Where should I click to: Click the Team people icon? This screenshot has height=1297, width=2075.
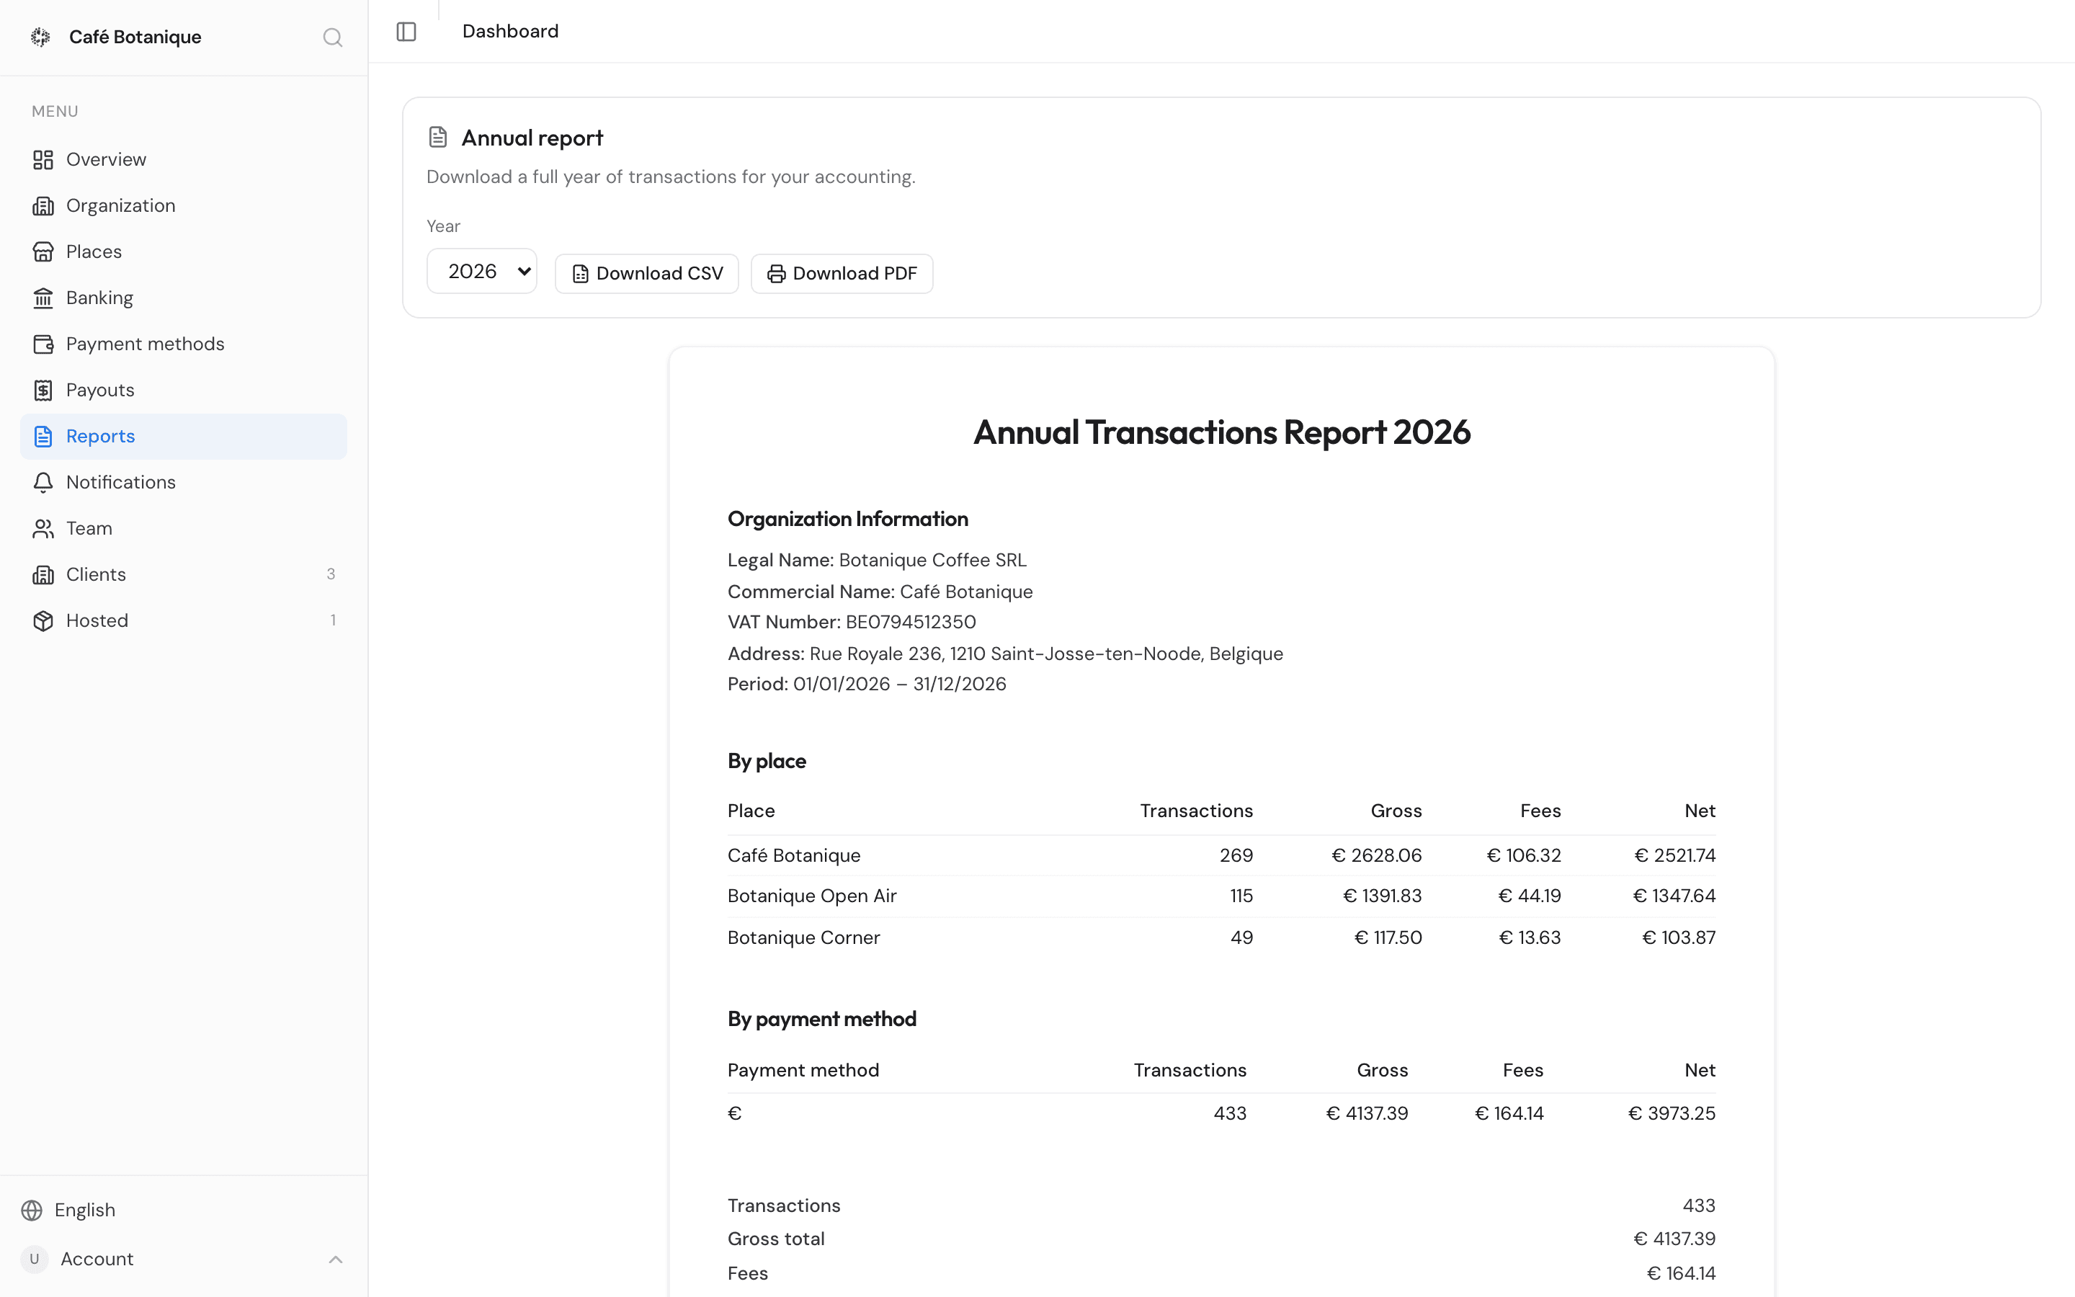click(43, 528)
